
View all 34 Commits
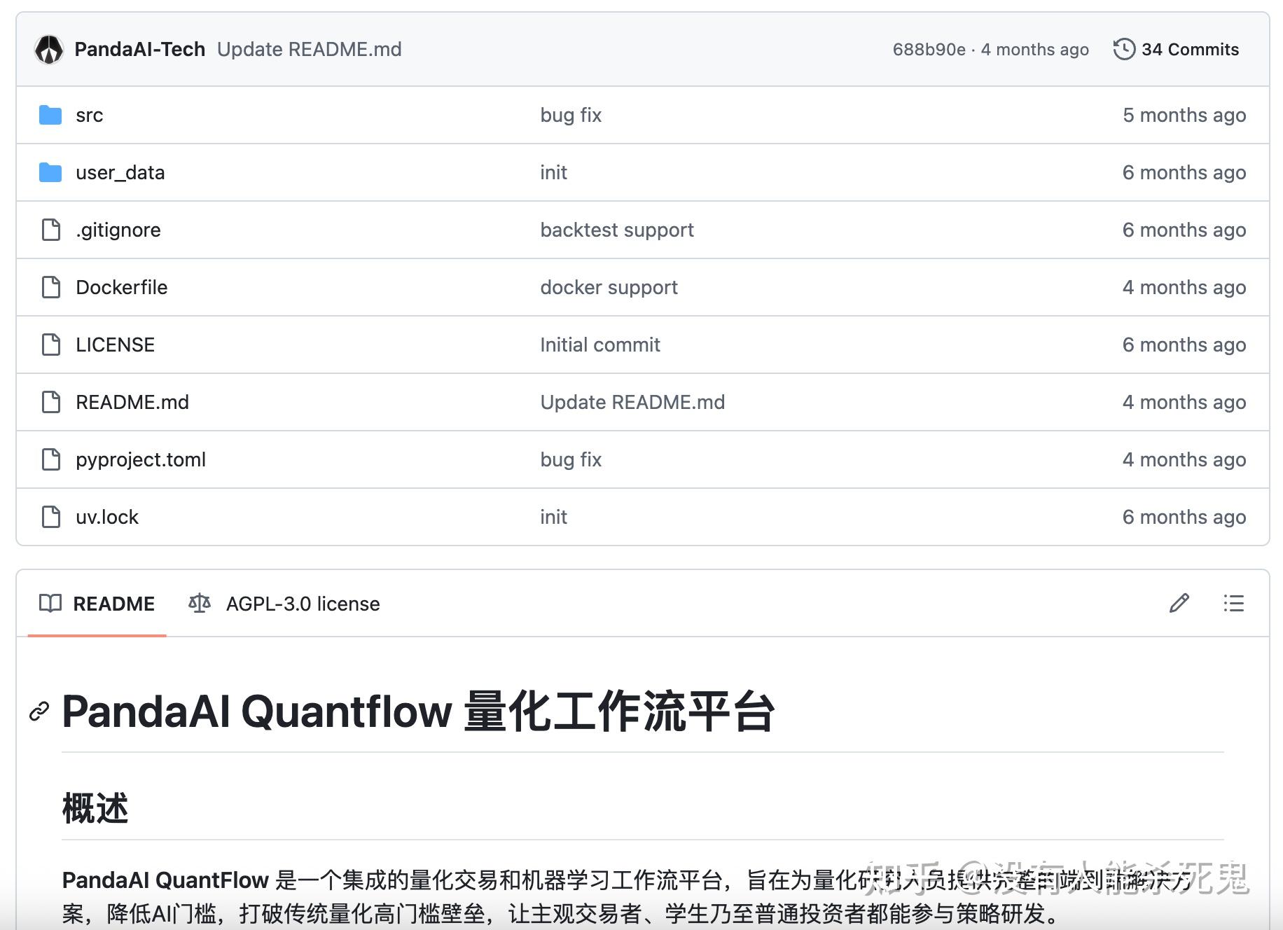(1189, 49)
